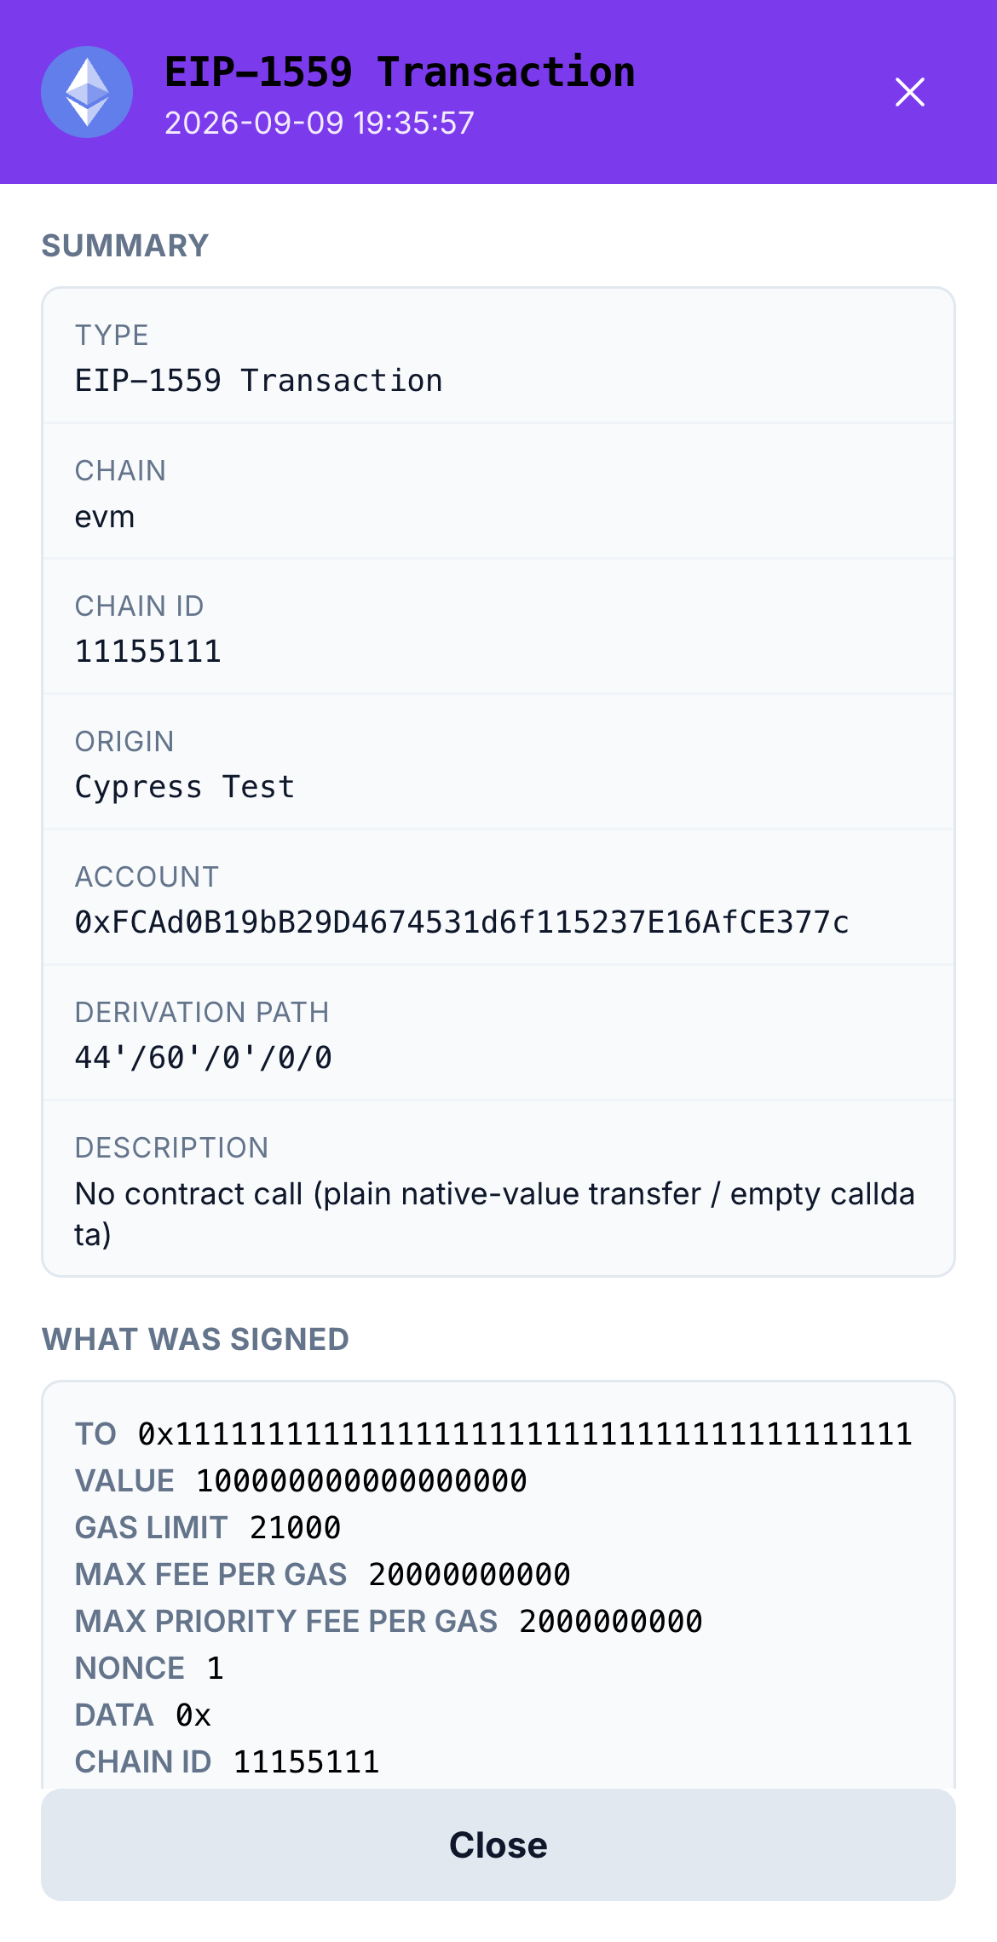Click the chain value evm
The height and width of the screenshot is (1942, 997).
point(105,517)
